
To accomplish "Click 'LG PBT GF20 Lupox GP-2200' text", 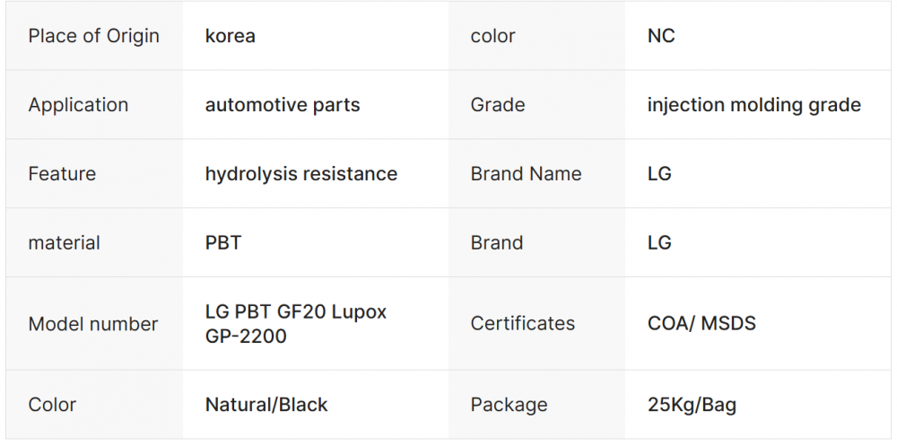I will (295, 324).
